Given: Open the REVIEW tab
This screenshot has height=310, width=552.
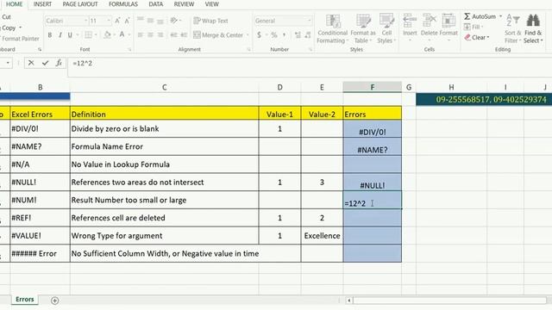Looking at the screenshot, I should click(184, 4).
